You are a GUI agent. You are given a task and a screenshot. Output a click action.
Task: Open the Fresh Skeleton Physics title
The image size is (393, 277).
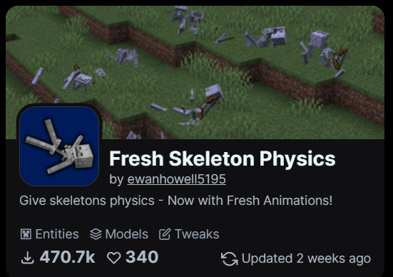(223, 158)
